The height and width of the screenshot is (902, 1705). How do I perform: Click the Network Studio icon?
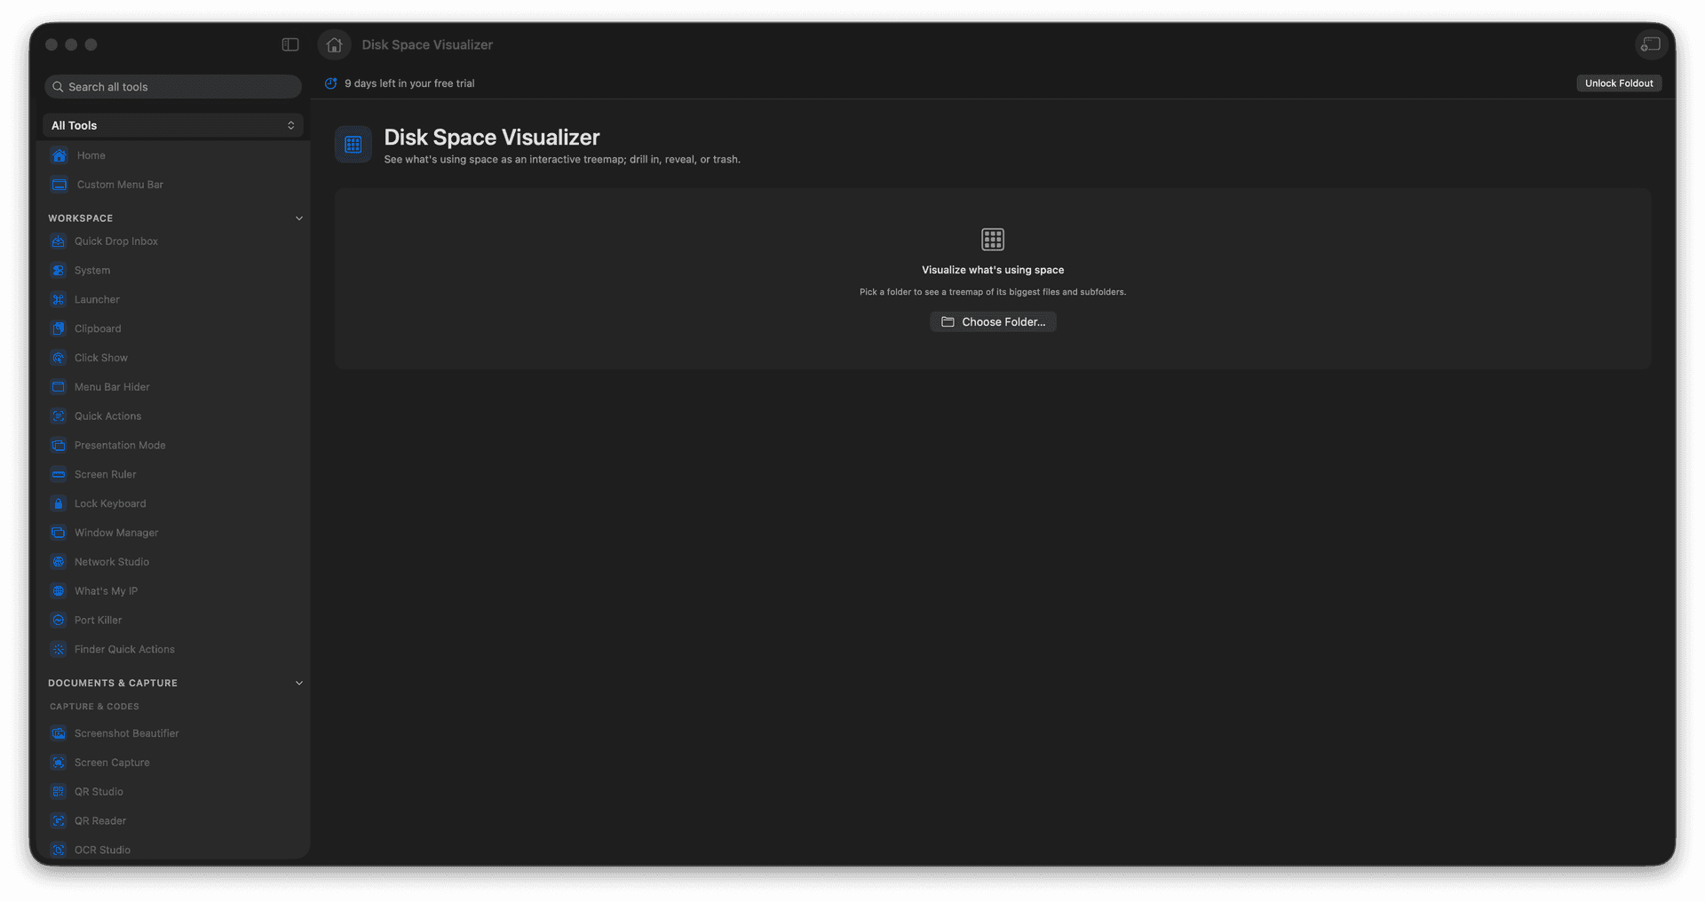pyautogui.click(x=59, y=562)
